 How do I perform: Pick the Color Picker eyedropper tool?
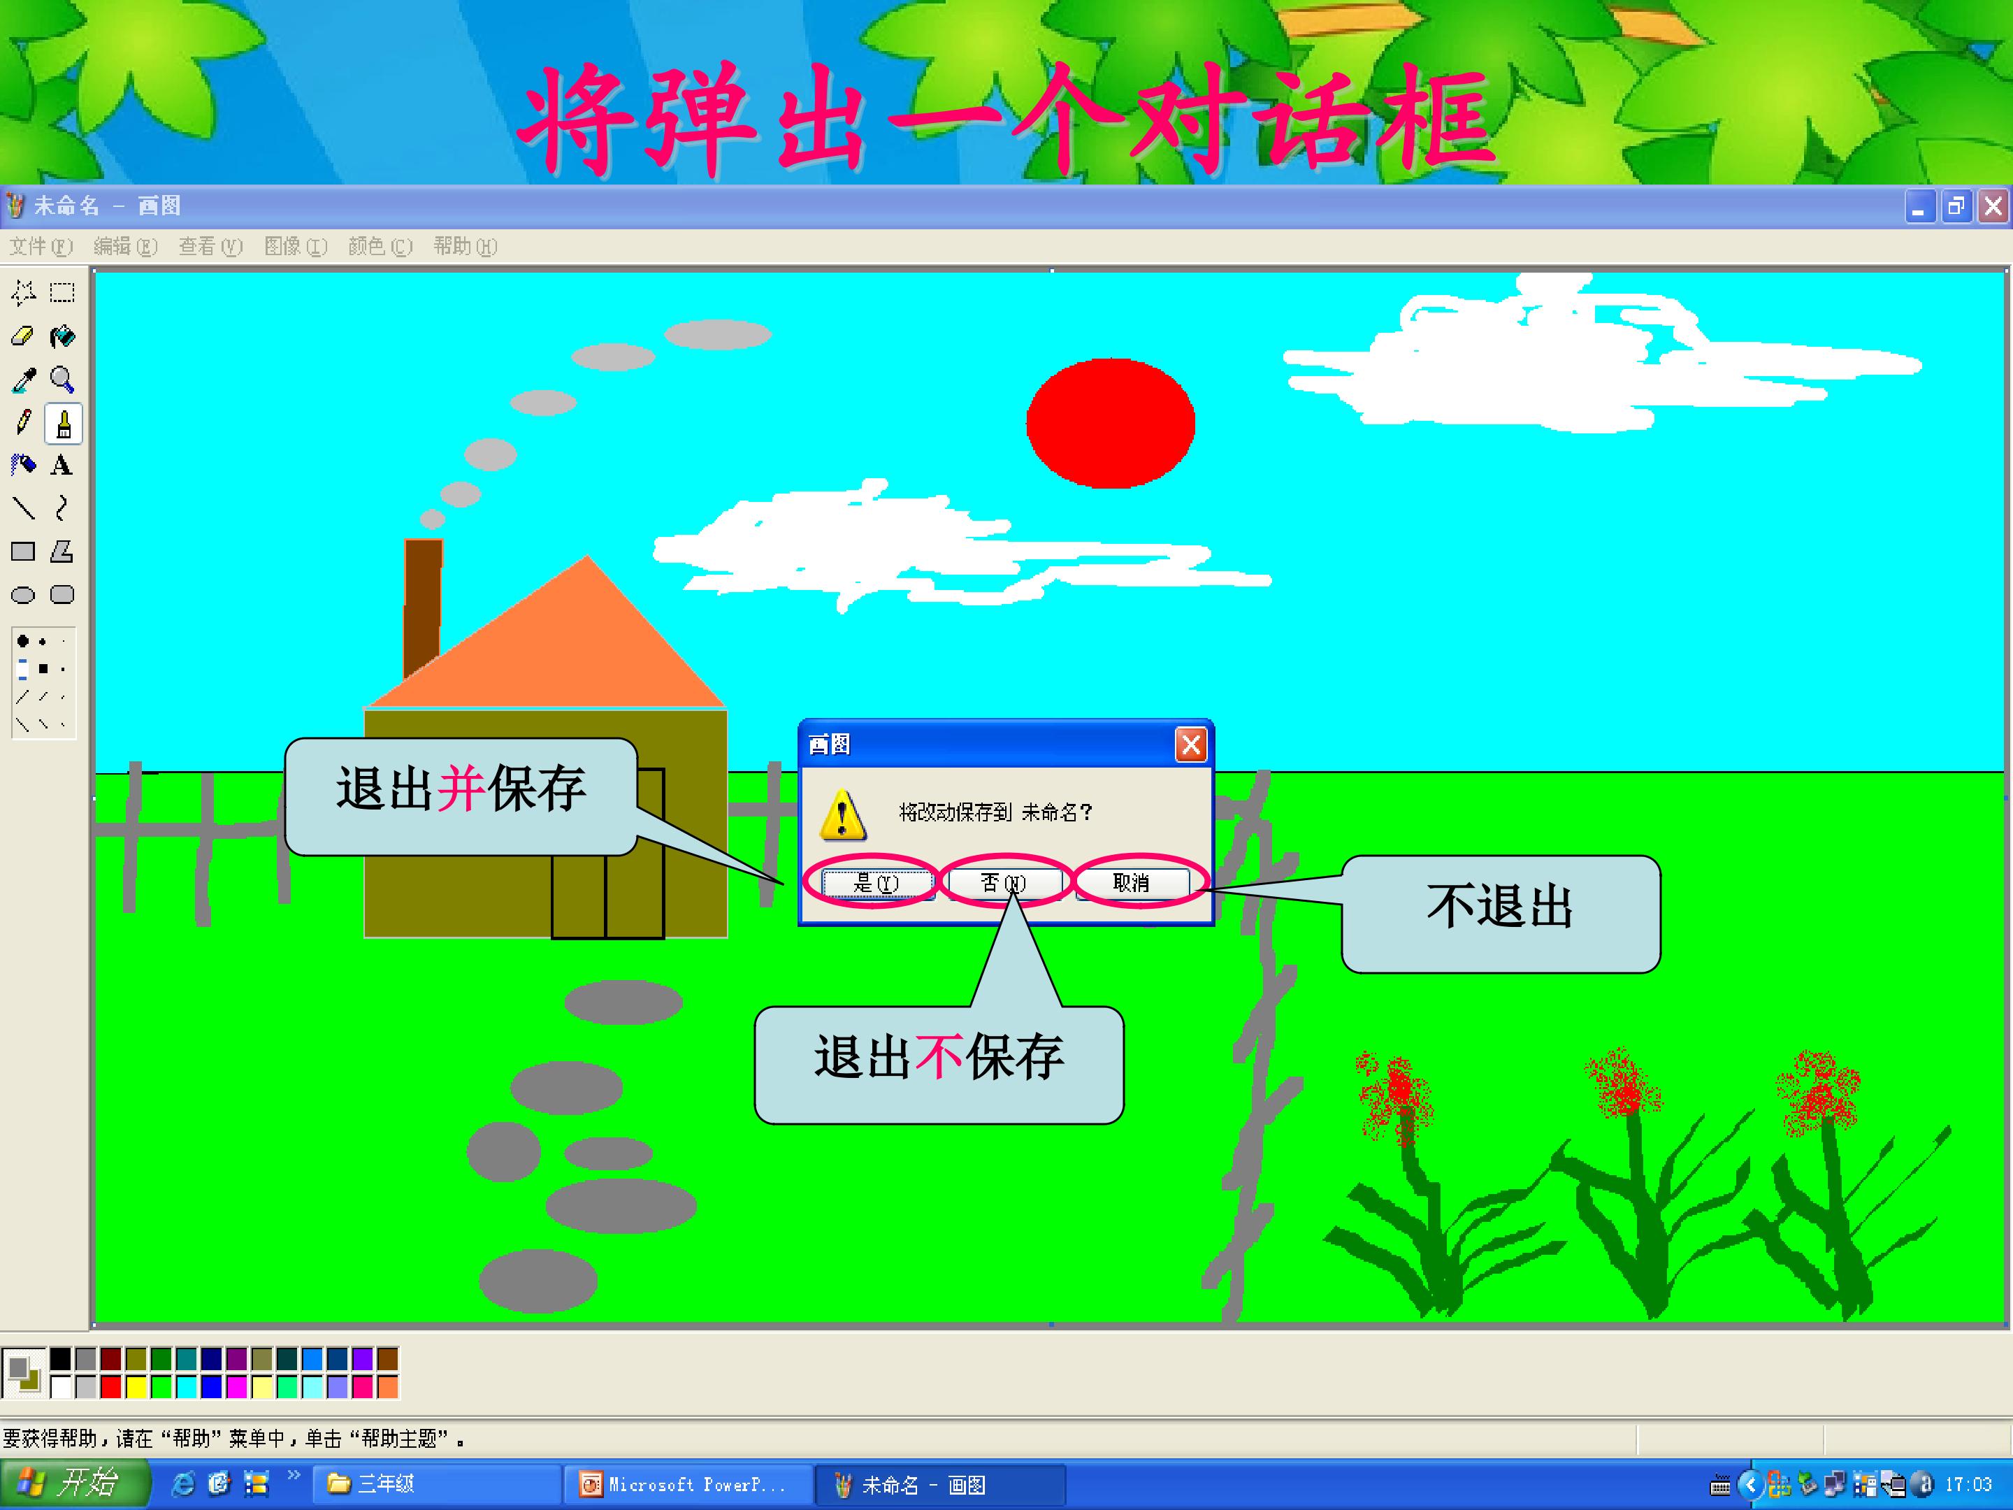click(x=23, y=380)
